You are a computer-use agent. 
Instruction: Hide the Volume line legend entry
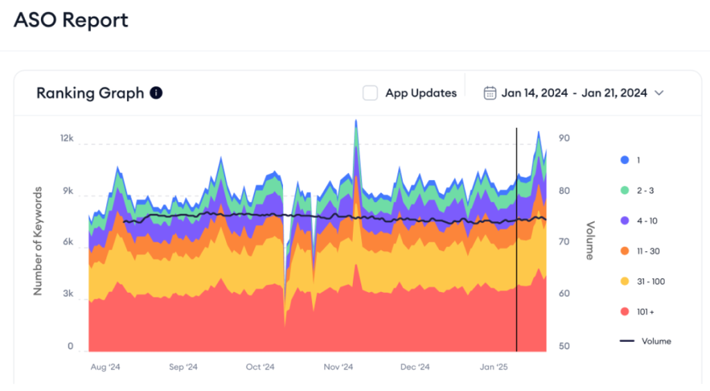pyautogui.click(x=645, y=341)
